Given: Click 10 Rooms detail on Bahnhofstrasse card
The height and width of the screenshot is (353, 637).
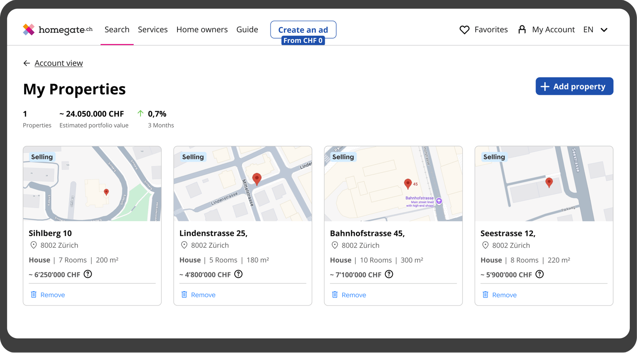Looking at the screenshot, I should click(376, 260).
